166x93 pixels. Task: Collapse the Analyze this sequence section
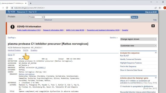pos(156,52)
